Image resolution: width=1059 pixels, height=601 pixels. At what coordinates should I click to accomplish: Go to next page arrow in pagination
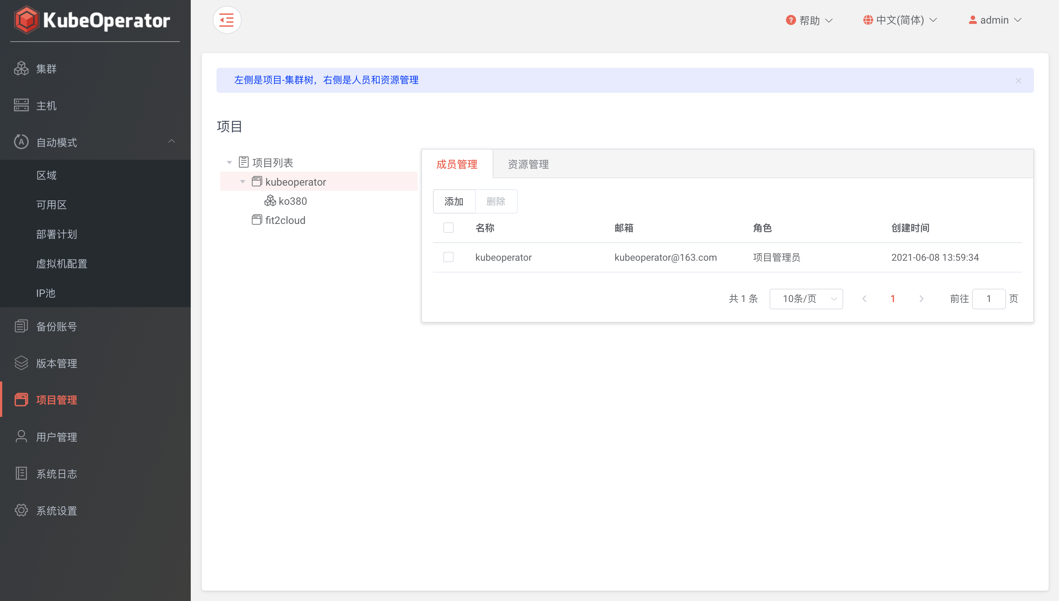(921, 298)
